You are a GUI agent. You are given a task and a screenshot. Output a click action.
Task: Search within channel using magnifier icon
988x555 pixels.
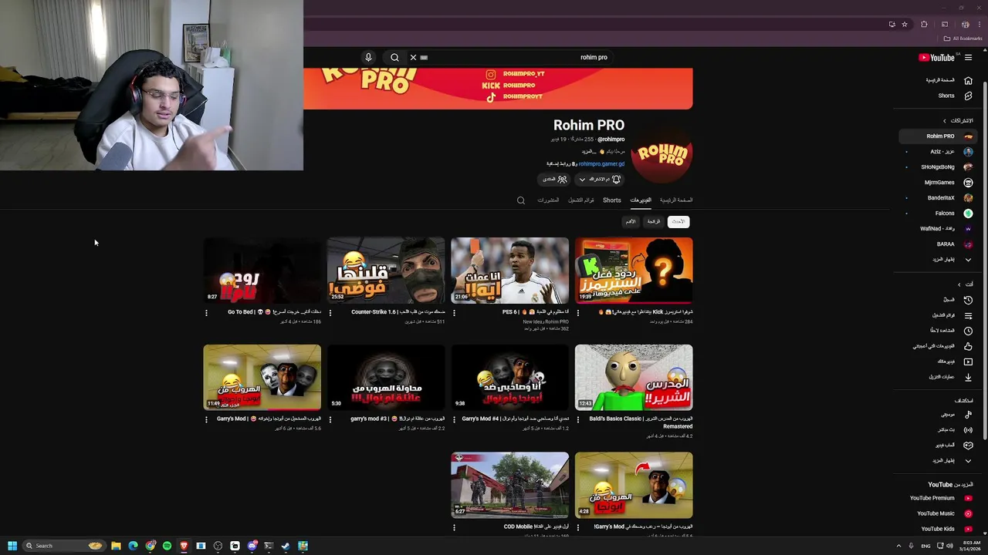(x=521, y=200)
